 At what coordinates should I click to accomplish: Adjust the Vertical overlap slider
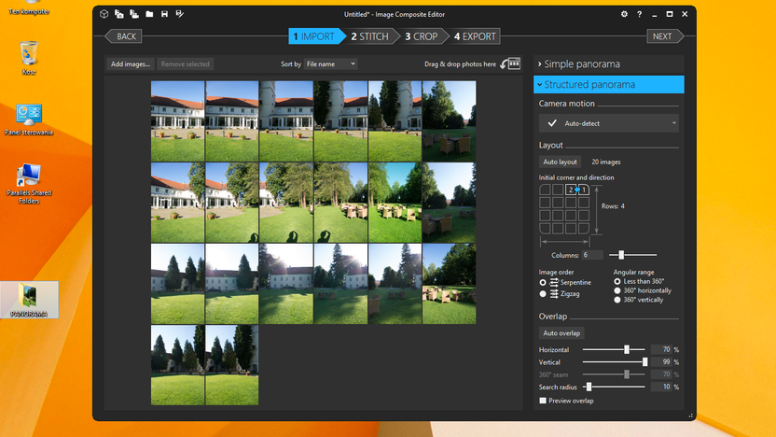pyautogui.click(x=644, y=362)
